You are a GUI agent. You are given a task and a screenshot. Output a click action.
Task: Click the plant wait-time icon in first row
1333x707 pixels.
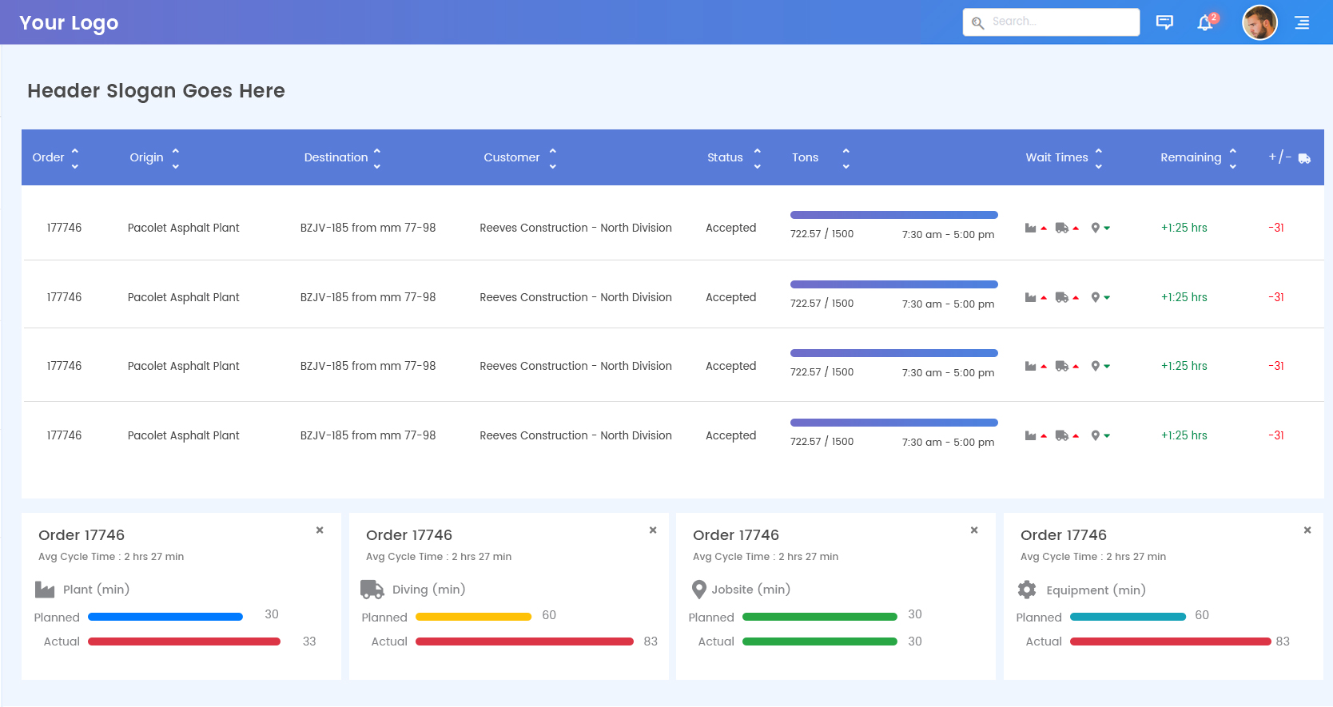[1031, 228]
